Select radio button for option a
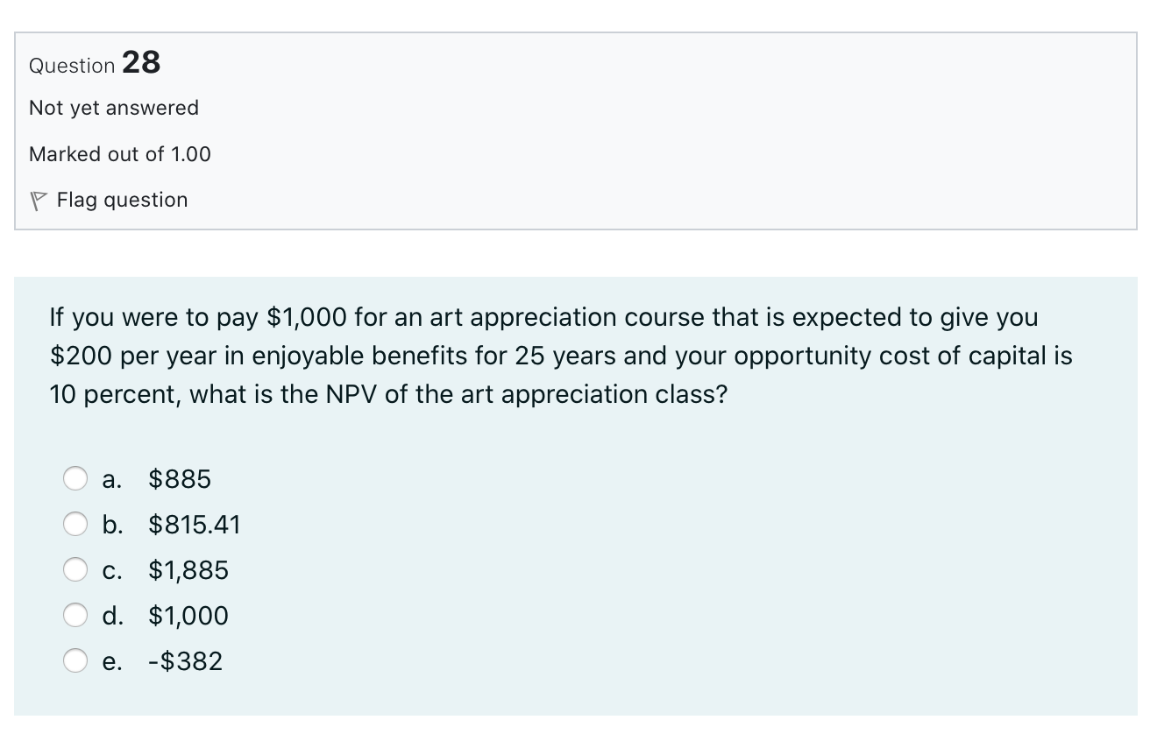Image resolution: width=1150 pixels, height=734 pixels. (75, 479)
